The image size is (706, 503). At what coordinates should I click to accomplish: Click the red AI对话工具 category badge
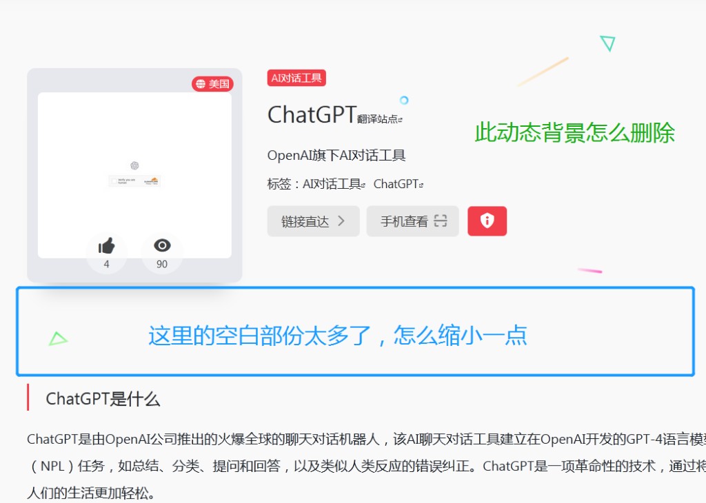(x=296, y=78)
